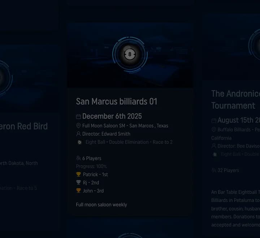The width and height of the screenshot is (260, 238).
Task: Click the ball icon beside Eight Ball - Double on Andronico card
Action: [215, 154]
